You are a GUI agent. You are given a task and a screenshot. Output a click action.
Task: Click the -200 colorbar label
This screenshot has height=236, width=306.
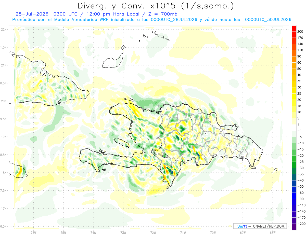[x=302, y=224]
